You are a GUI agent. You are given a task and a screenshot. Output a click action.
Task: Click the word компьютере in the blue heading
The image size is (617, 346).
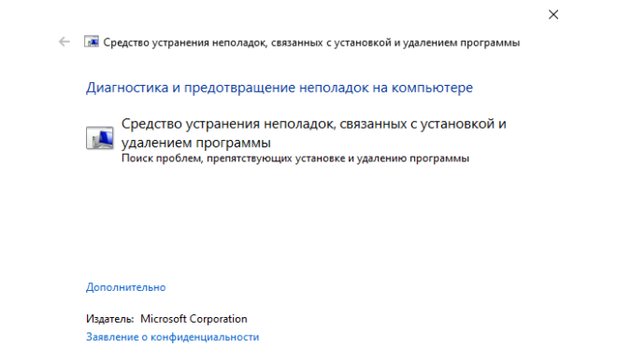(x=432, y=88)
